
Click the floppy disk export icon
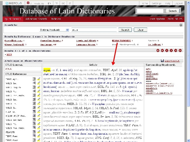162,61
